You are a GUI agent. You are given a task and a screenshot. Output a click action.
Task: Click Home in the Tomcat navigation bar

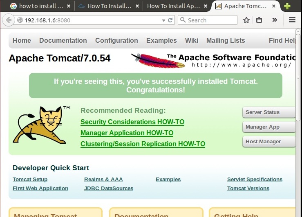click(x=22, y=40)
